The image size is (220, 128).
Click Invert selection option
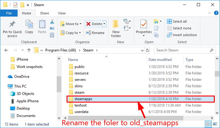pyautogui.click(x=182, y=35)
